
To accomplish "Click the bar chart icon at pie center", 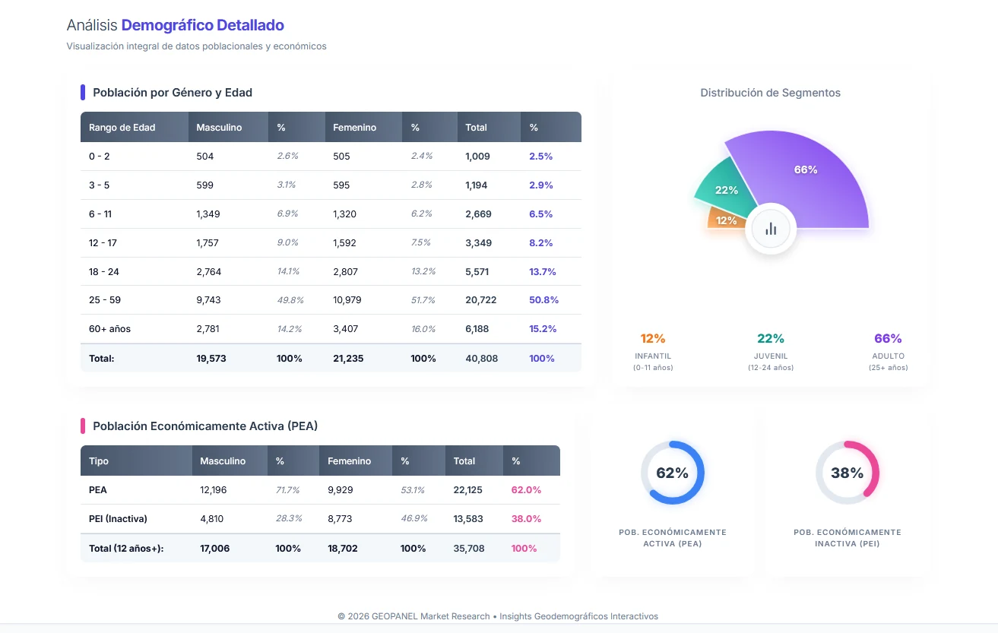I will (771, 229).
